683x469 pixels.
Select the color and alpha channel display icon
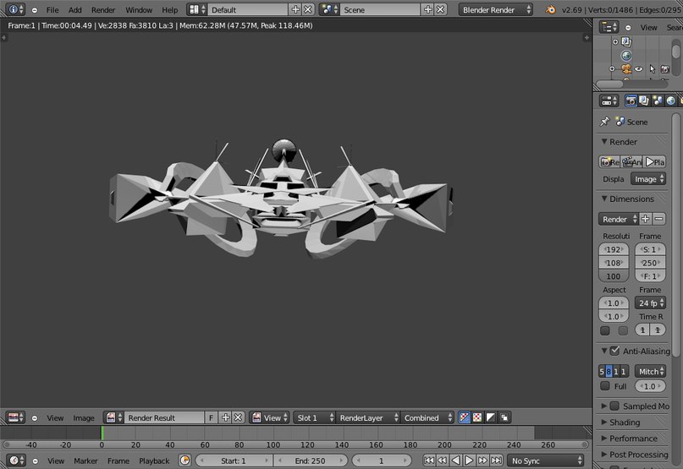tap(476, 417)
